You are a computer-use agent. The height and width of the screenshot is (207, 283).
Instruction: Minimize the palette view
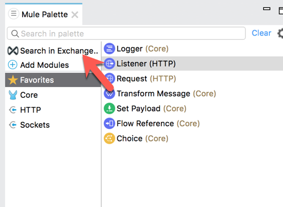[267, 8]
